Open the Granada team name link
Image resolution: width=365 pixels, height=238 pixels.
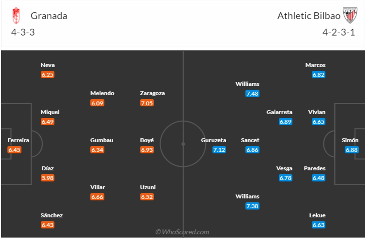[x=49, y=16]
